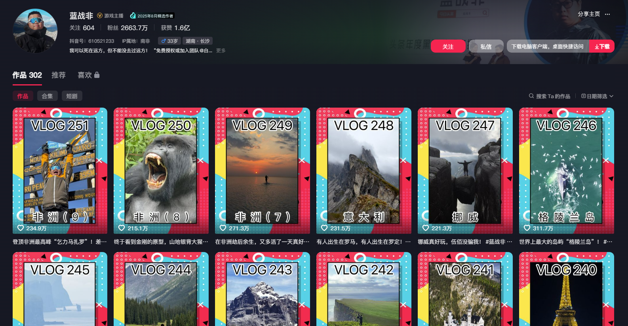
Task: Click the yellow verified badge beside username
Action: point(100,16)
